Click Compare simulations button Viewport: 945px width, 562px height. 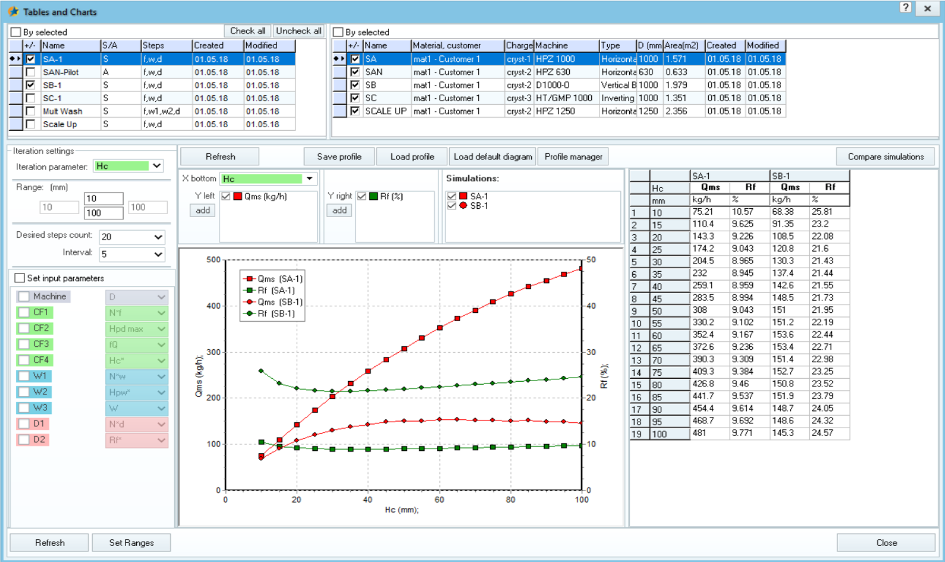886,156
